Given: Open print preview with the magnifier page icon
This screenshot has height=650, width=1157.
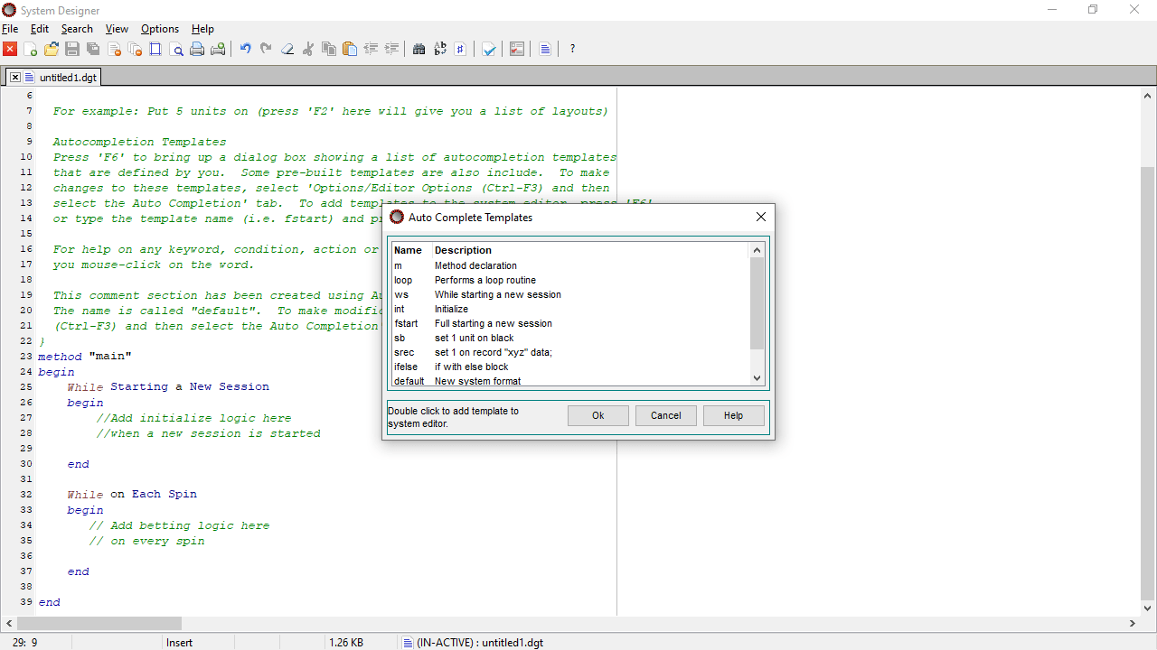Looking at the screenshot, I should pos(176,49).
